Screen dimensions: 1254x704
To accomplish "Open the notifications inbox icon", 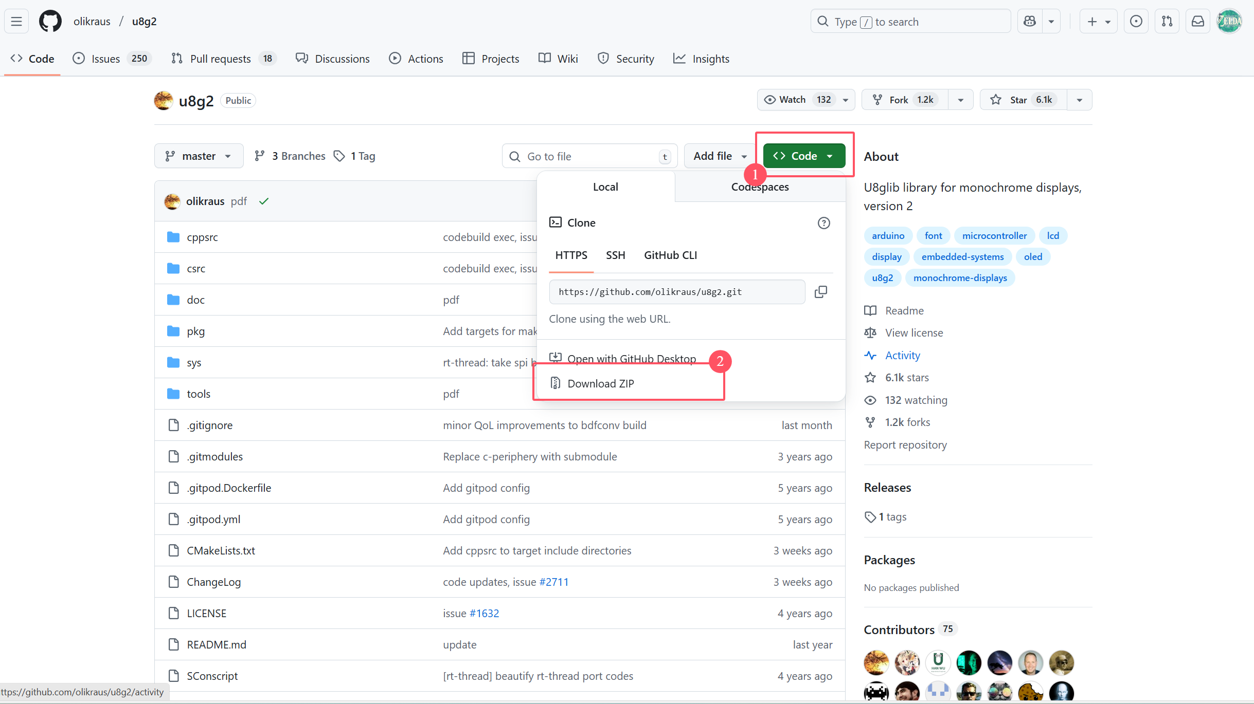I will pos(1197,22).
